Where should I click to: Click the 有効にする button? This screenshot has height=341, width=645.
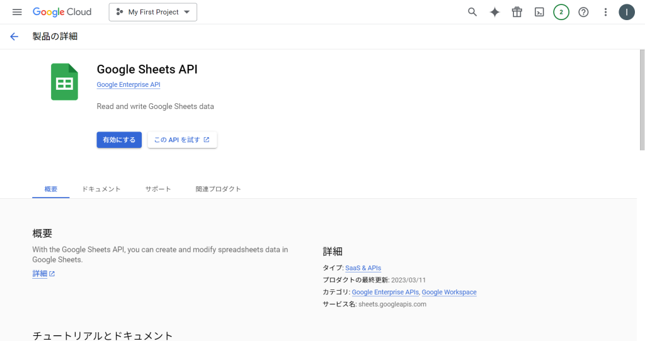(x=119, y=140)
